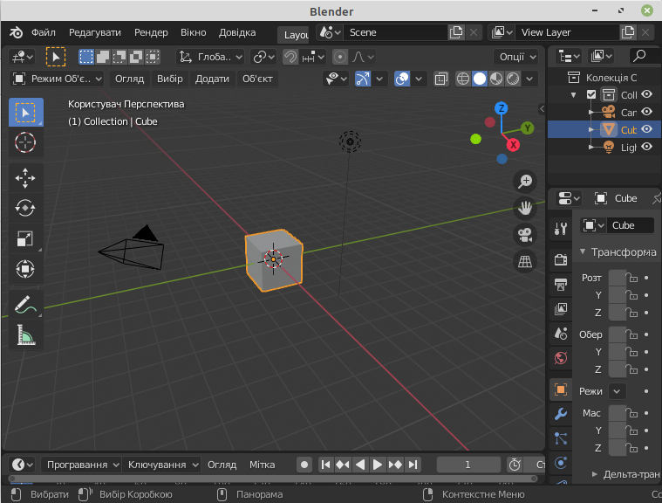662x503 pixels.
Task: Toggle auto keying record button
Action: tap(304, 465)
